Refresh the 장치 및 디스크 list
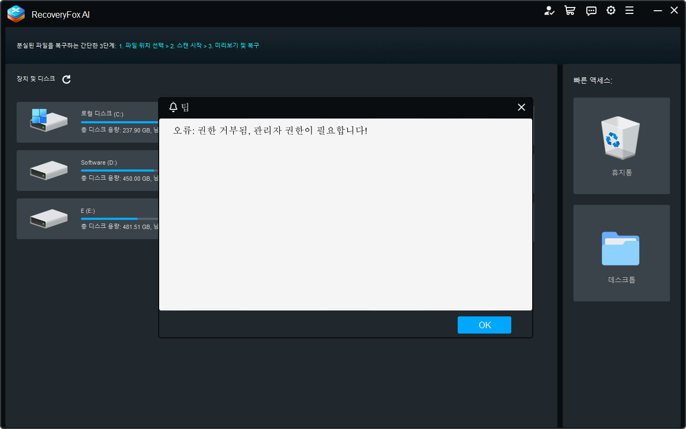 coord(66,79)
